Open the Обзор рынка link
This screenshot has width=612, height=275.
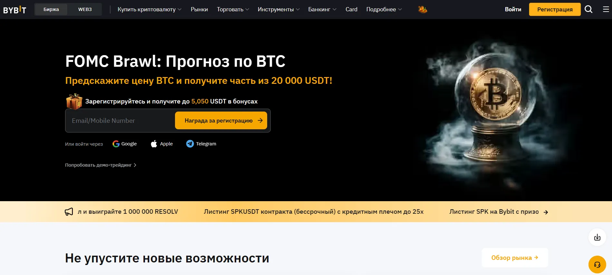pos(515,258)
